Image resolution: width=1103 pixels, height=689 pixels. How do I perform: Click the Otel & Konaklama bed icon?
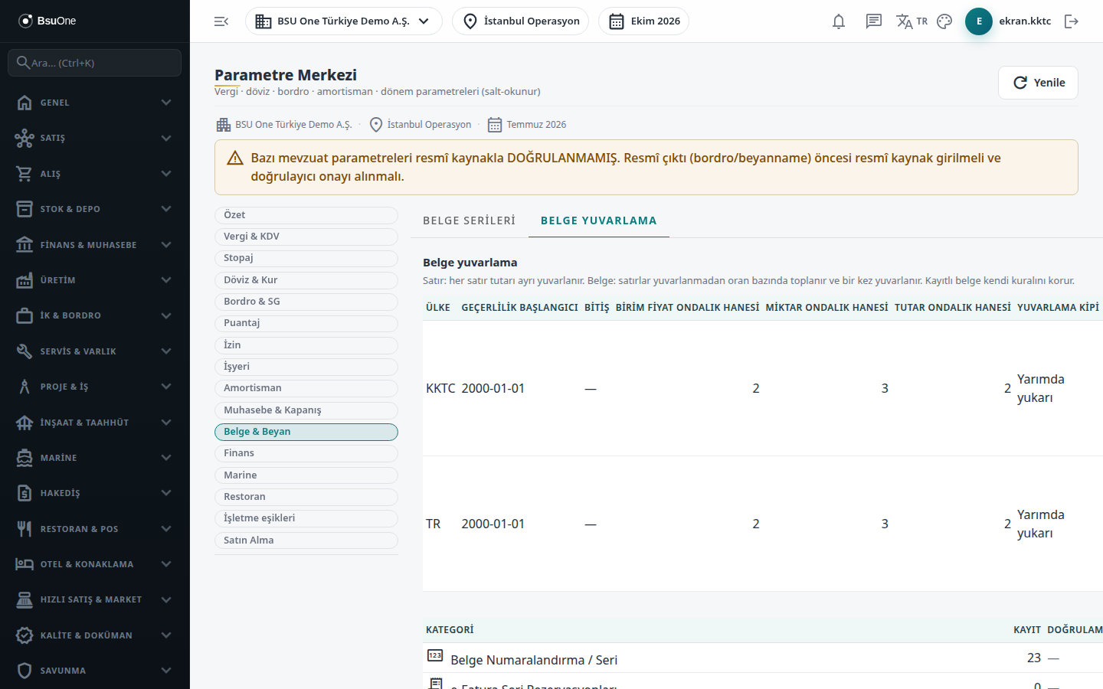pyautogui.click(x=25, y=564)
